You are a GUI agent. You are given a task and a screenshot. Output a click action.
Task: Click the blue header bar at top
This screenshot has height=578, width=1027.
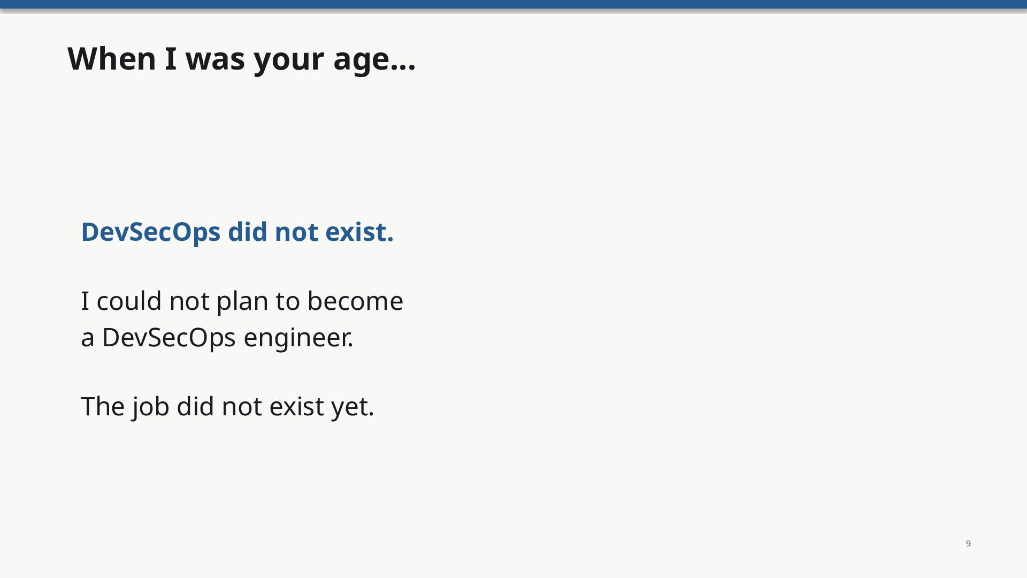(x=513, y=4)
